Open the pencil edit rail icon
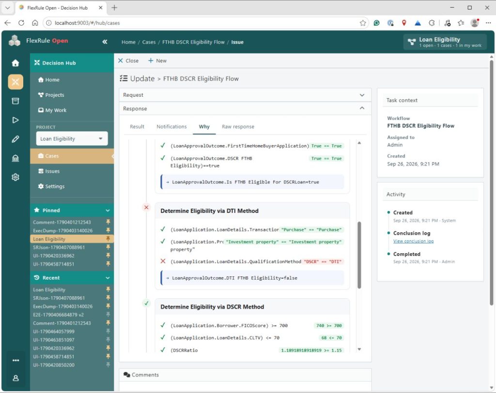 15,139
